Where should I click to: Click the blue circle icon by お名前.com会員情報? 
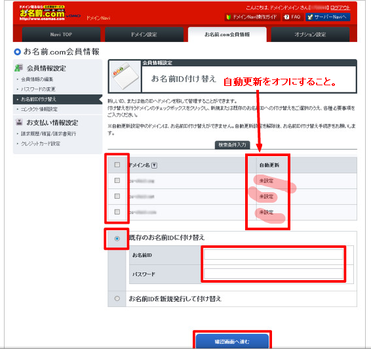[18, 52]
